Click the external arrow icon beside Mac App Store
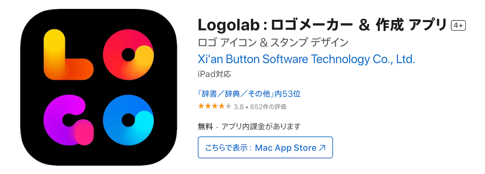Viewport: 485px width, 174px height. 322,148
